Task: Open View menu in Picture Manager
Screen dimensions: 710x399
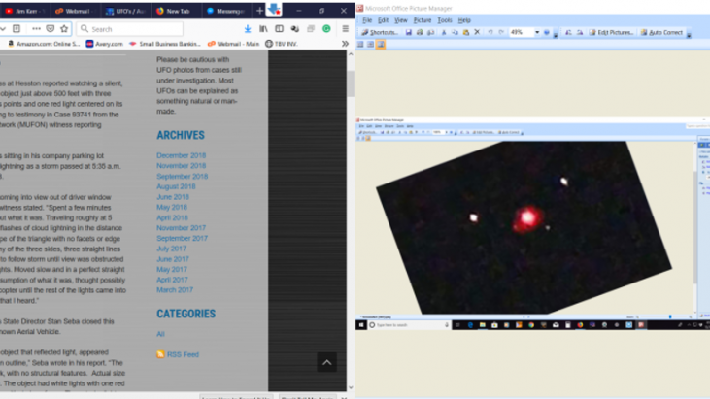Action: [401, 20]
